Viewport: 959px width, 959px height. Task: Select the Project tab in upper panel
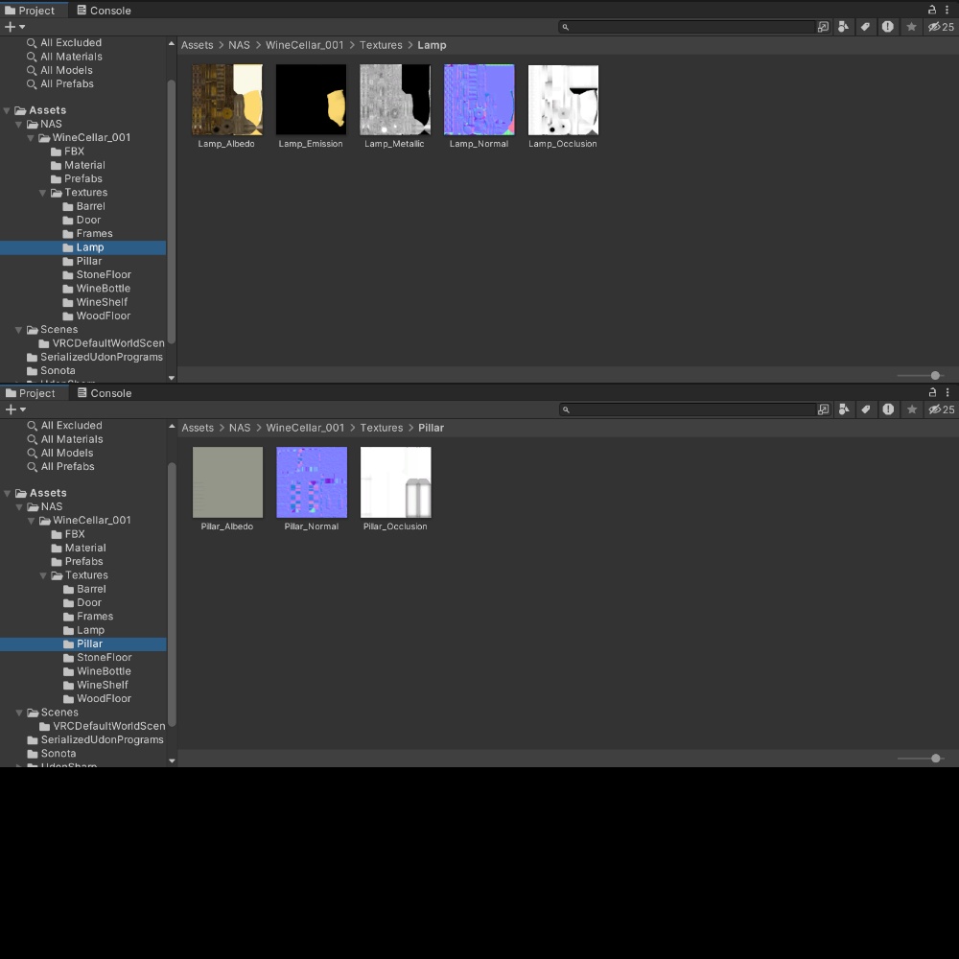pyautogui.click(x=30, y=11)
